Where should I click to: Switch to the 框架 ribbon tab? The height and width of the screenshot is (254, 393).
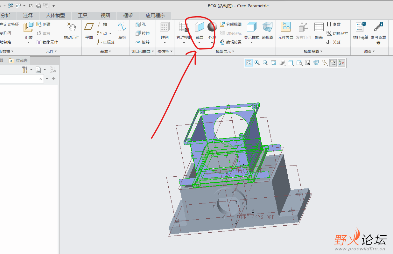point(128,15)
